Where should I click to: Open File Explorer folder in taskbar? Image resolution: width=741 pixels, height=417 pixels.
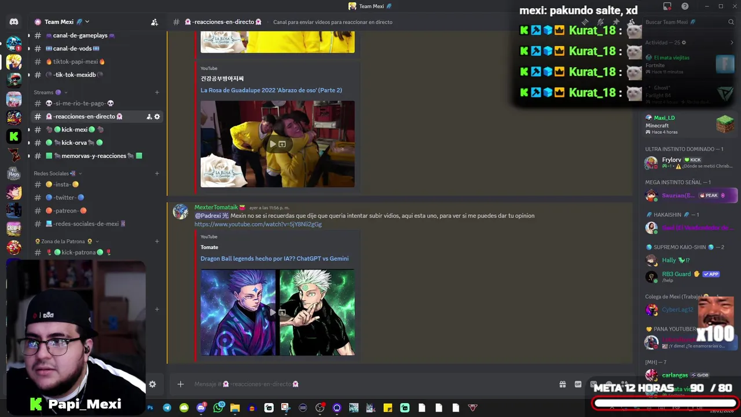[x=235, y=408]
